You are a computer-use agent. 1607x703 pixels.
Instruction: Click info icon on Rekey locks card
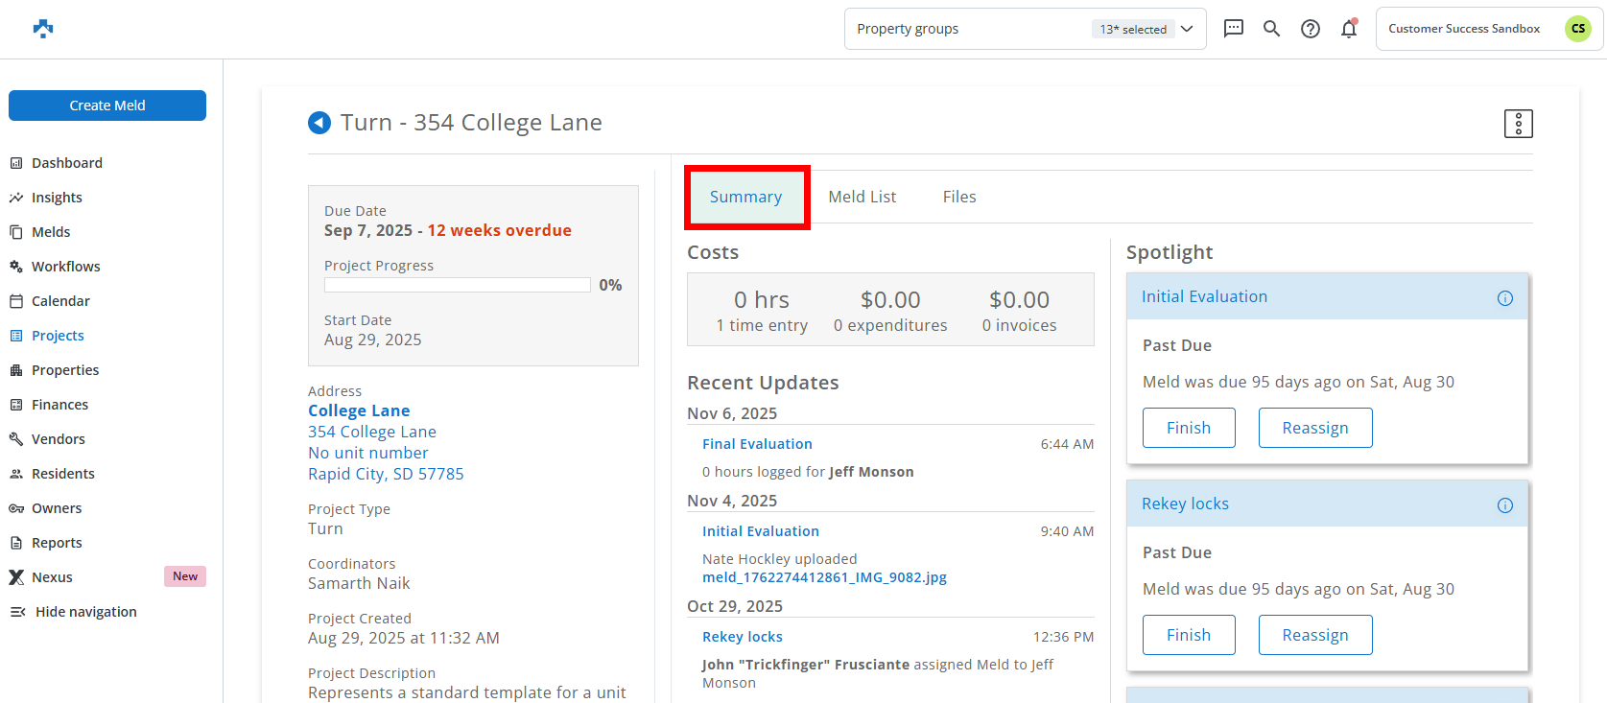tap(1504, 505)
